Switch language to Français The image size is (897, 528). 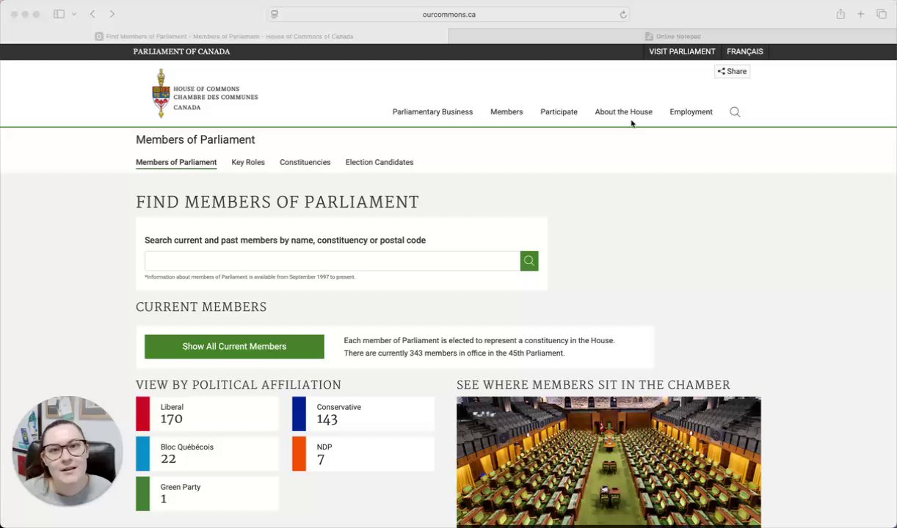click(x=745, y=51)
